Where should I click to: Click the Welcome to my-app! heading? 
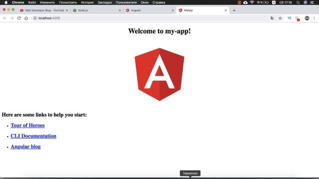click(159, 31)
